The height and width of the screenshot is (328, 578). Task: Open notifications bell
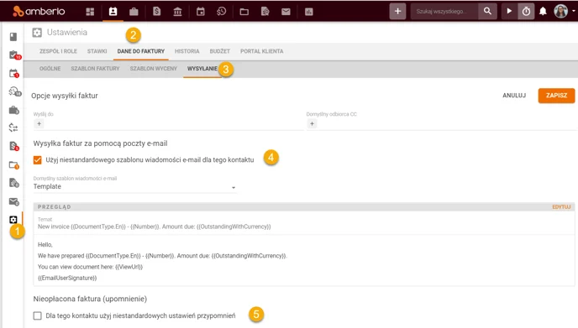click(543, 12)
